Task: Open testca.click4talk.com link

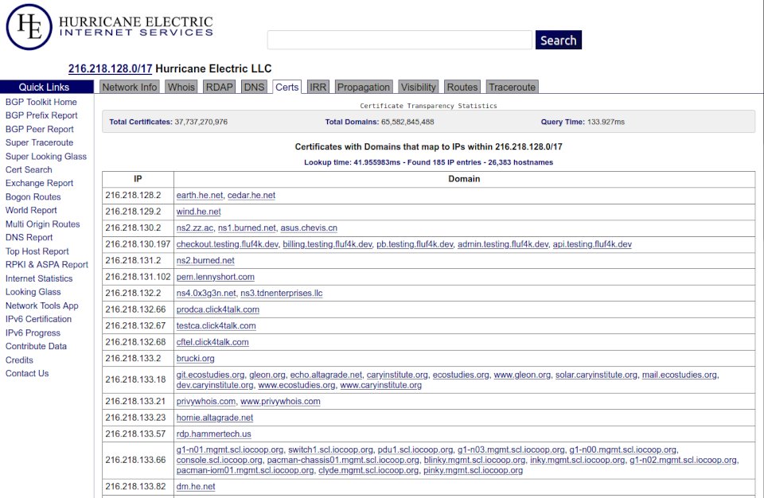Action: pyautogui.click(x=216, y=325)
